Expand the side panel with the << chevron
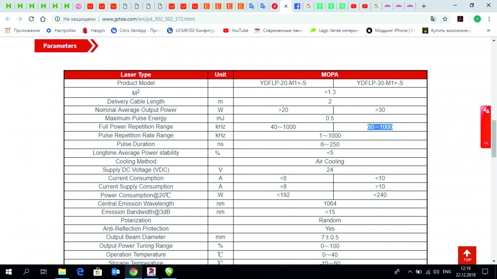Screen dimensions: 497x279 coord(486,143)
